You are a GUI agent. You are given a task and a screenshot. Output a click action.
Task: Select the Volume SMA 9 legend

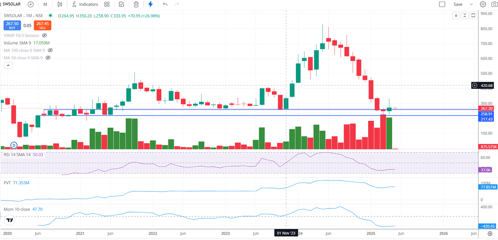27,43
